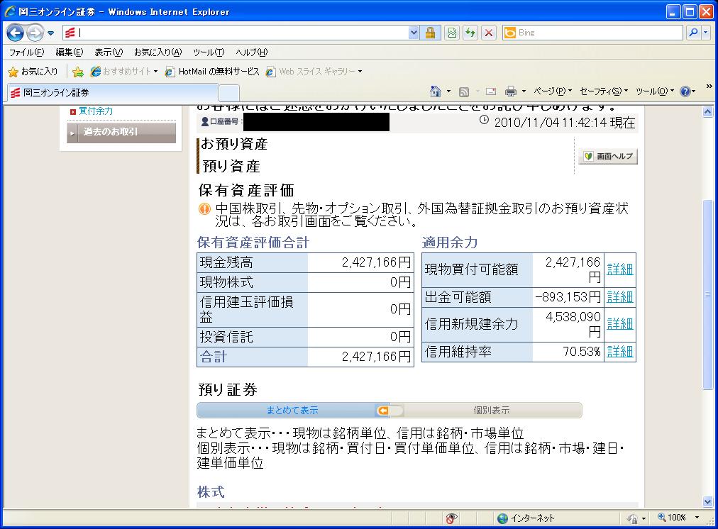Click the Add to Favorites Bar star icon
The width and height of the screenshot is (718, 529).
pos(78,72)
